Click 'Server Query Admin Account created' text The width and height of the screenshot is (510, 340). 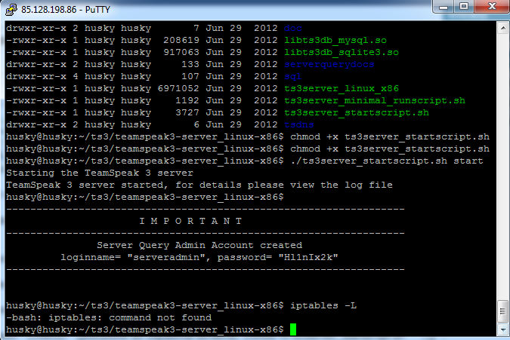coord(199,245)
